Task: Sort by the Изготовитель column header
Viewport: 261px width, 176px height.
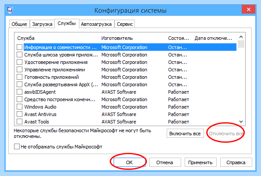Action: click(x=132, y=38)
